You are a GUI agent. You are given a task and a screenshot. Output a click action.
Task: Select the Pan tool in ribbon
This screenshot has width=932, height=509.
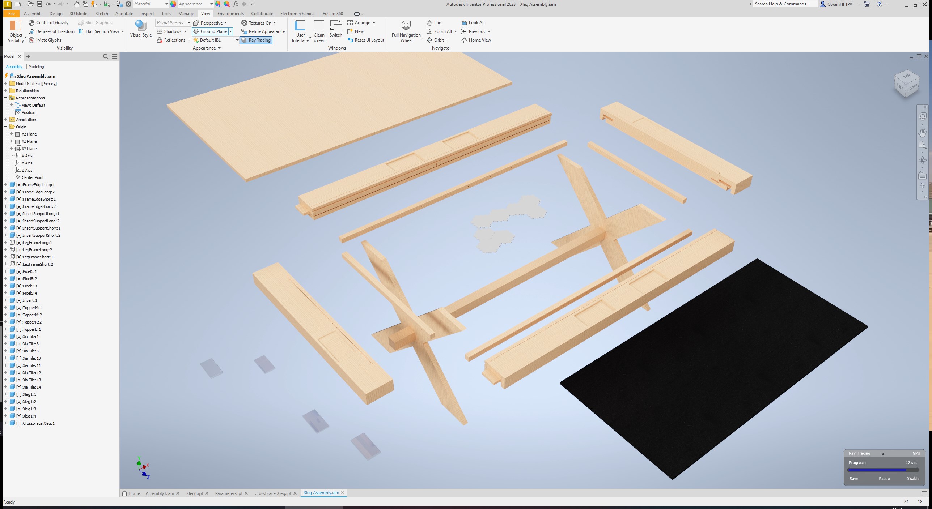click(434, 22)
